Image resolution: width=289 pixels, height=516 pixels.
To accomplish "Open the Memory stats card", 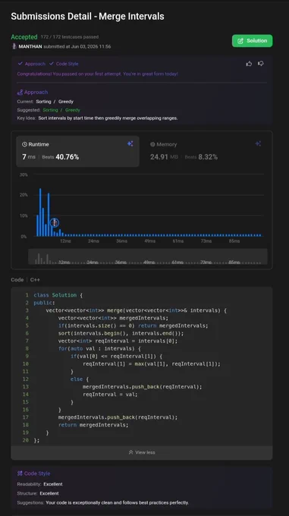I will pos(206,151).
